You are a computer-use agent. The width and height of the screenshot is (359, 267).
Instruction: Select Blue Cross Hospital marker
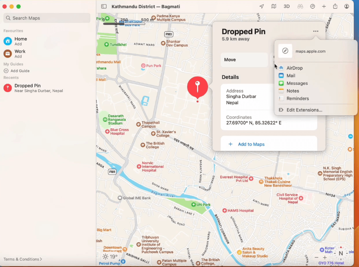click(x=107, y=131)
